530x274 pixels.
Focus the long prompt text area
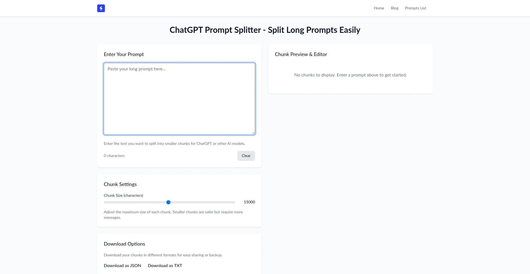coord(179,99)
